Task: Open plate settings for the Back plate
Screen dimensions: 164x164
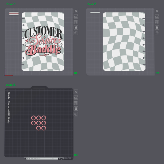Action: coord(157,33)
